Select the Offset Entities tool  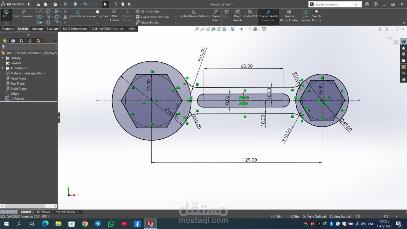coord(114,16)
